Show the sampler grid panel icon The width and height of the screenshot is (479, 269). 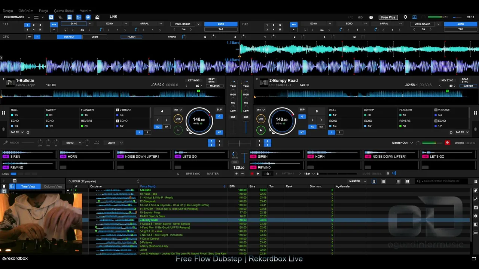[70, 17]
